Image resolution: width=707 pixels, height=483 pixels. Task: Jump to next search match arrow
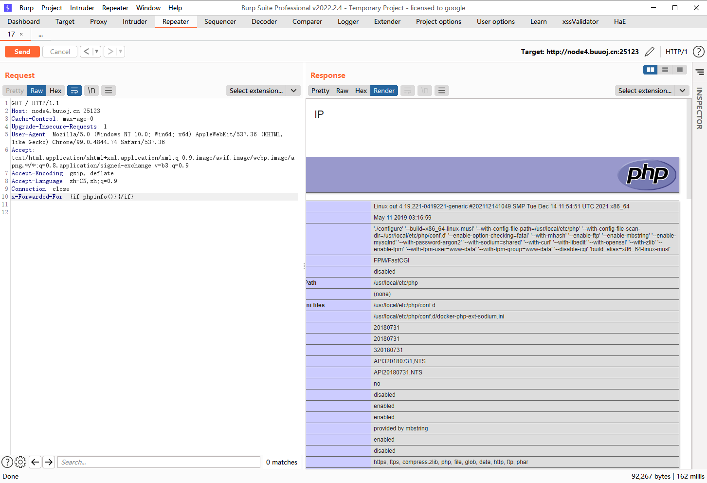[49, 462]
